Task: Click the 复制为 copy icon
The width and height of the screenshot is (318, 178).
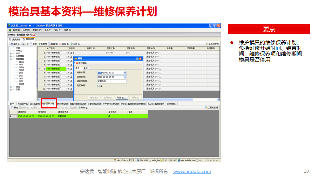Action: point(39,44)
